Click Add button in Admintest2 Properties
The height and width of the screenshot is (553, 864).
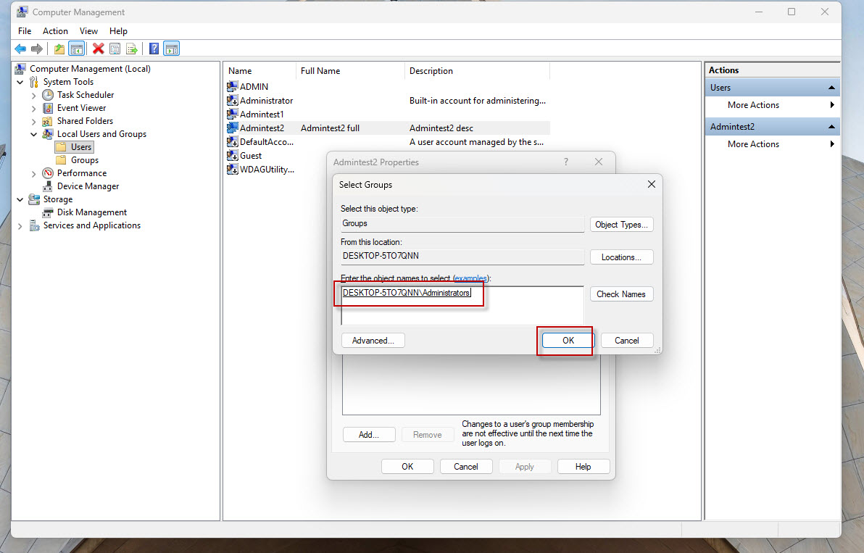369,435
